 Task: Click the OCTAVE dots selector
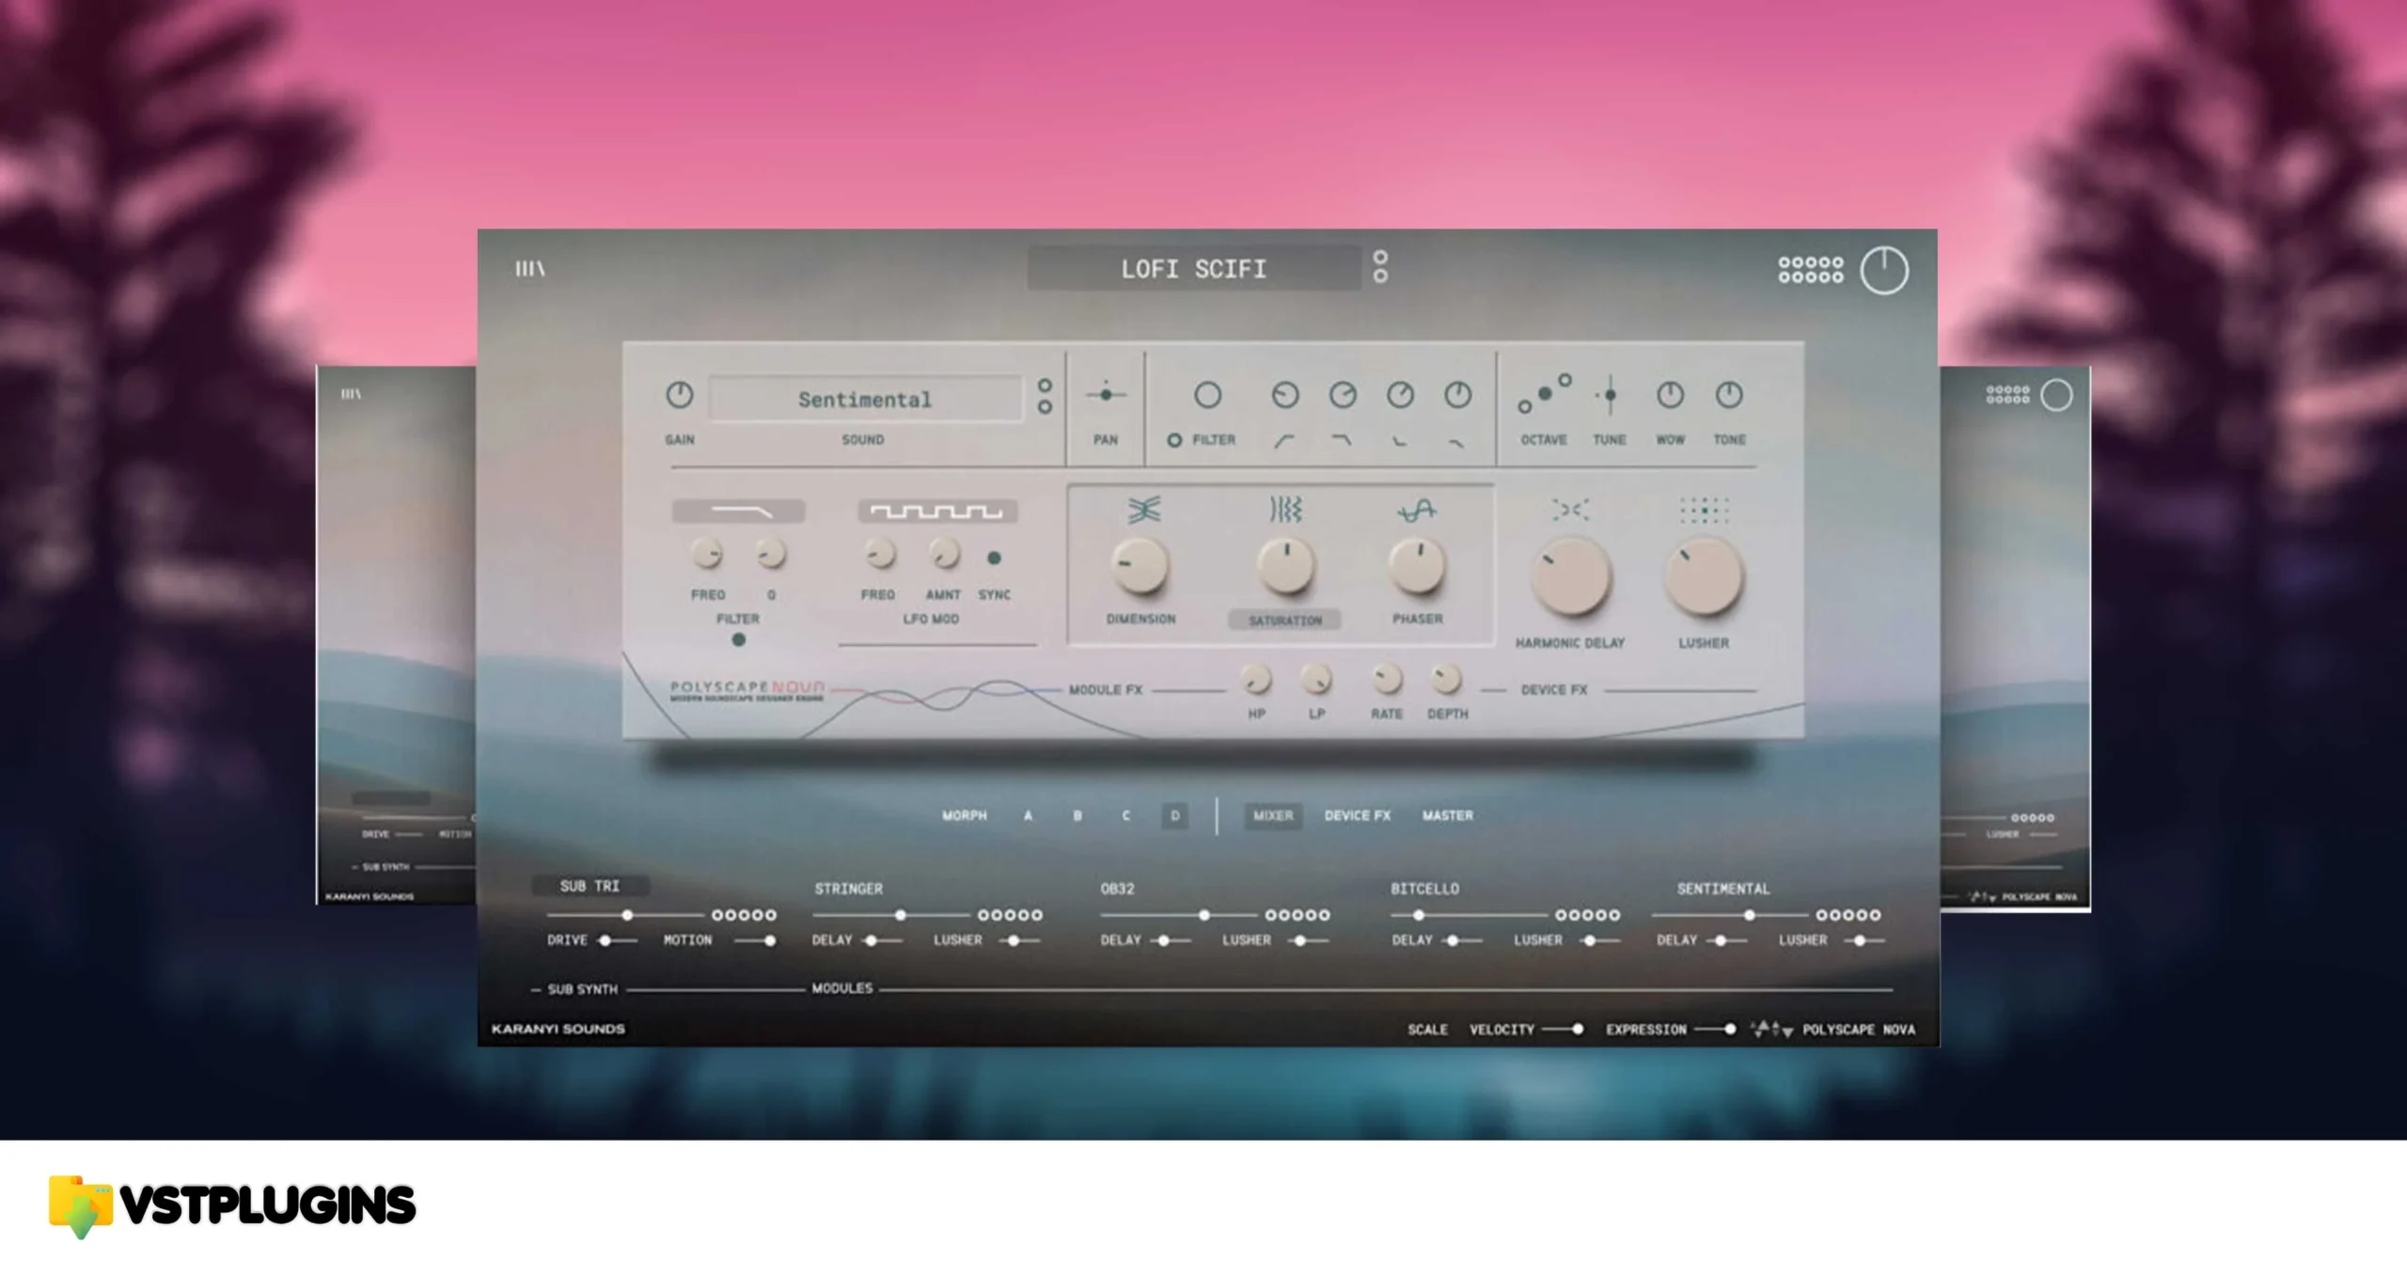tap(1544, 394)
